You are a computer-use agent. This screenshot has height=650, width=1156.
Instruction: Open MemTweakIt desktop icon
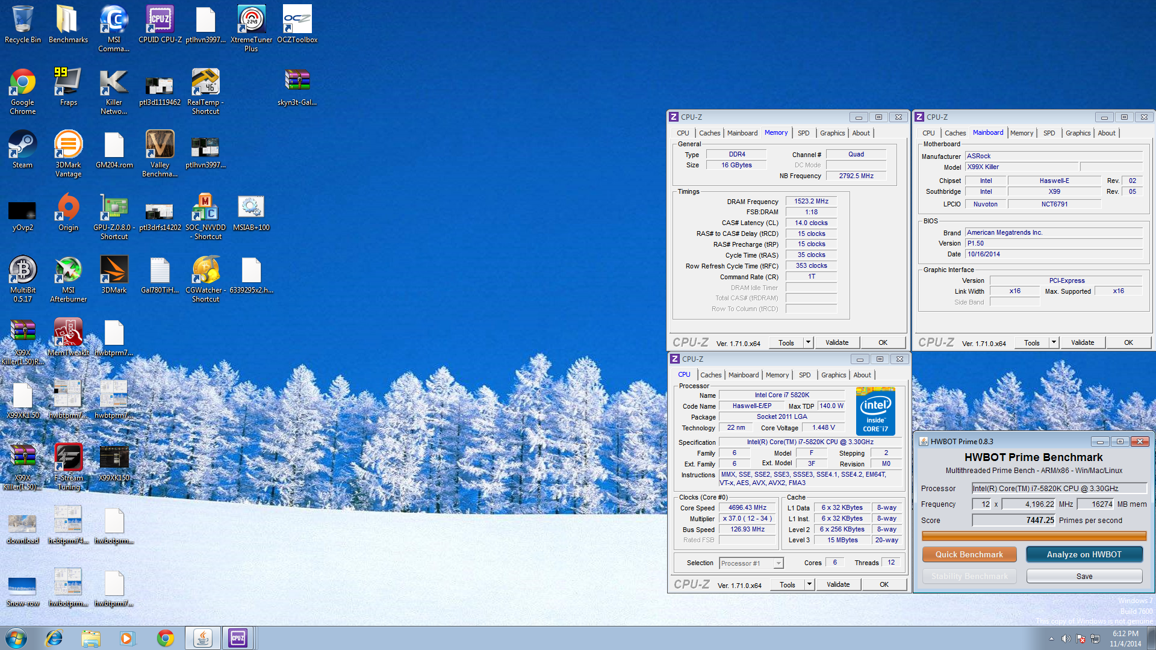pos(68,337)
